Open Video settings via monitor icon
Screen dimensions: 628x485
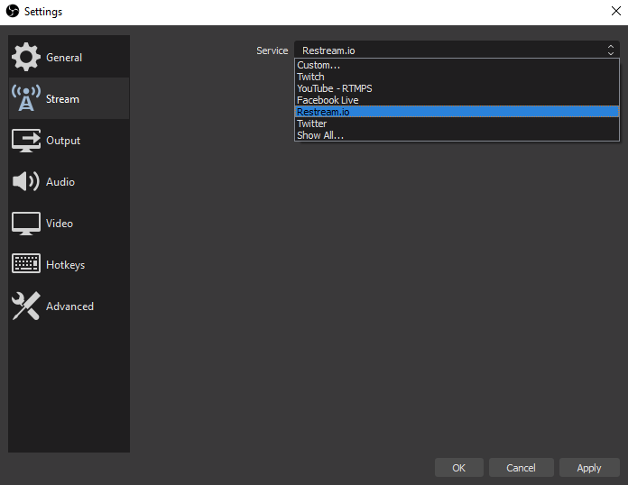click(x=25, y=223)
